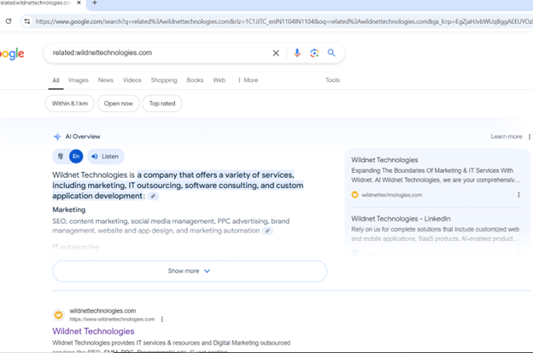Switch to the Books tab

[195, 80]
